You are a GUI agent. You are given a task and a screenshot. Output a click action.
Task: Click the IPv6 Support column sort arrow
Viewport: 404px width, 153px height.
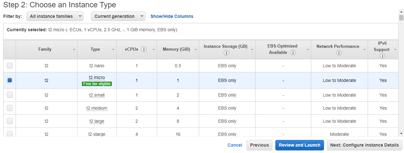point(395,50)
